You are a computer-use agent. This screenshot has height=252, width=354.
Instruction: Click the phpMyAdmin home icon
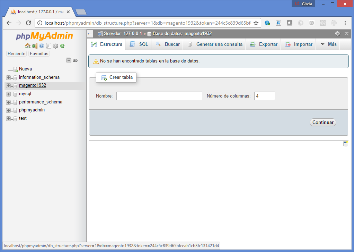28,46
